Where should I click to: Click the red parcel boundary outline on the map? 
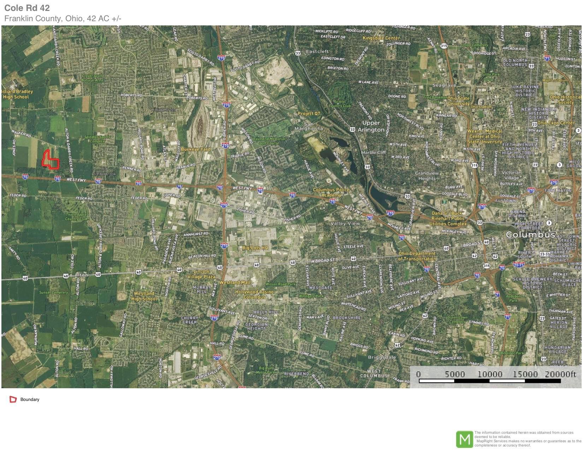click(x=50, y=160)
